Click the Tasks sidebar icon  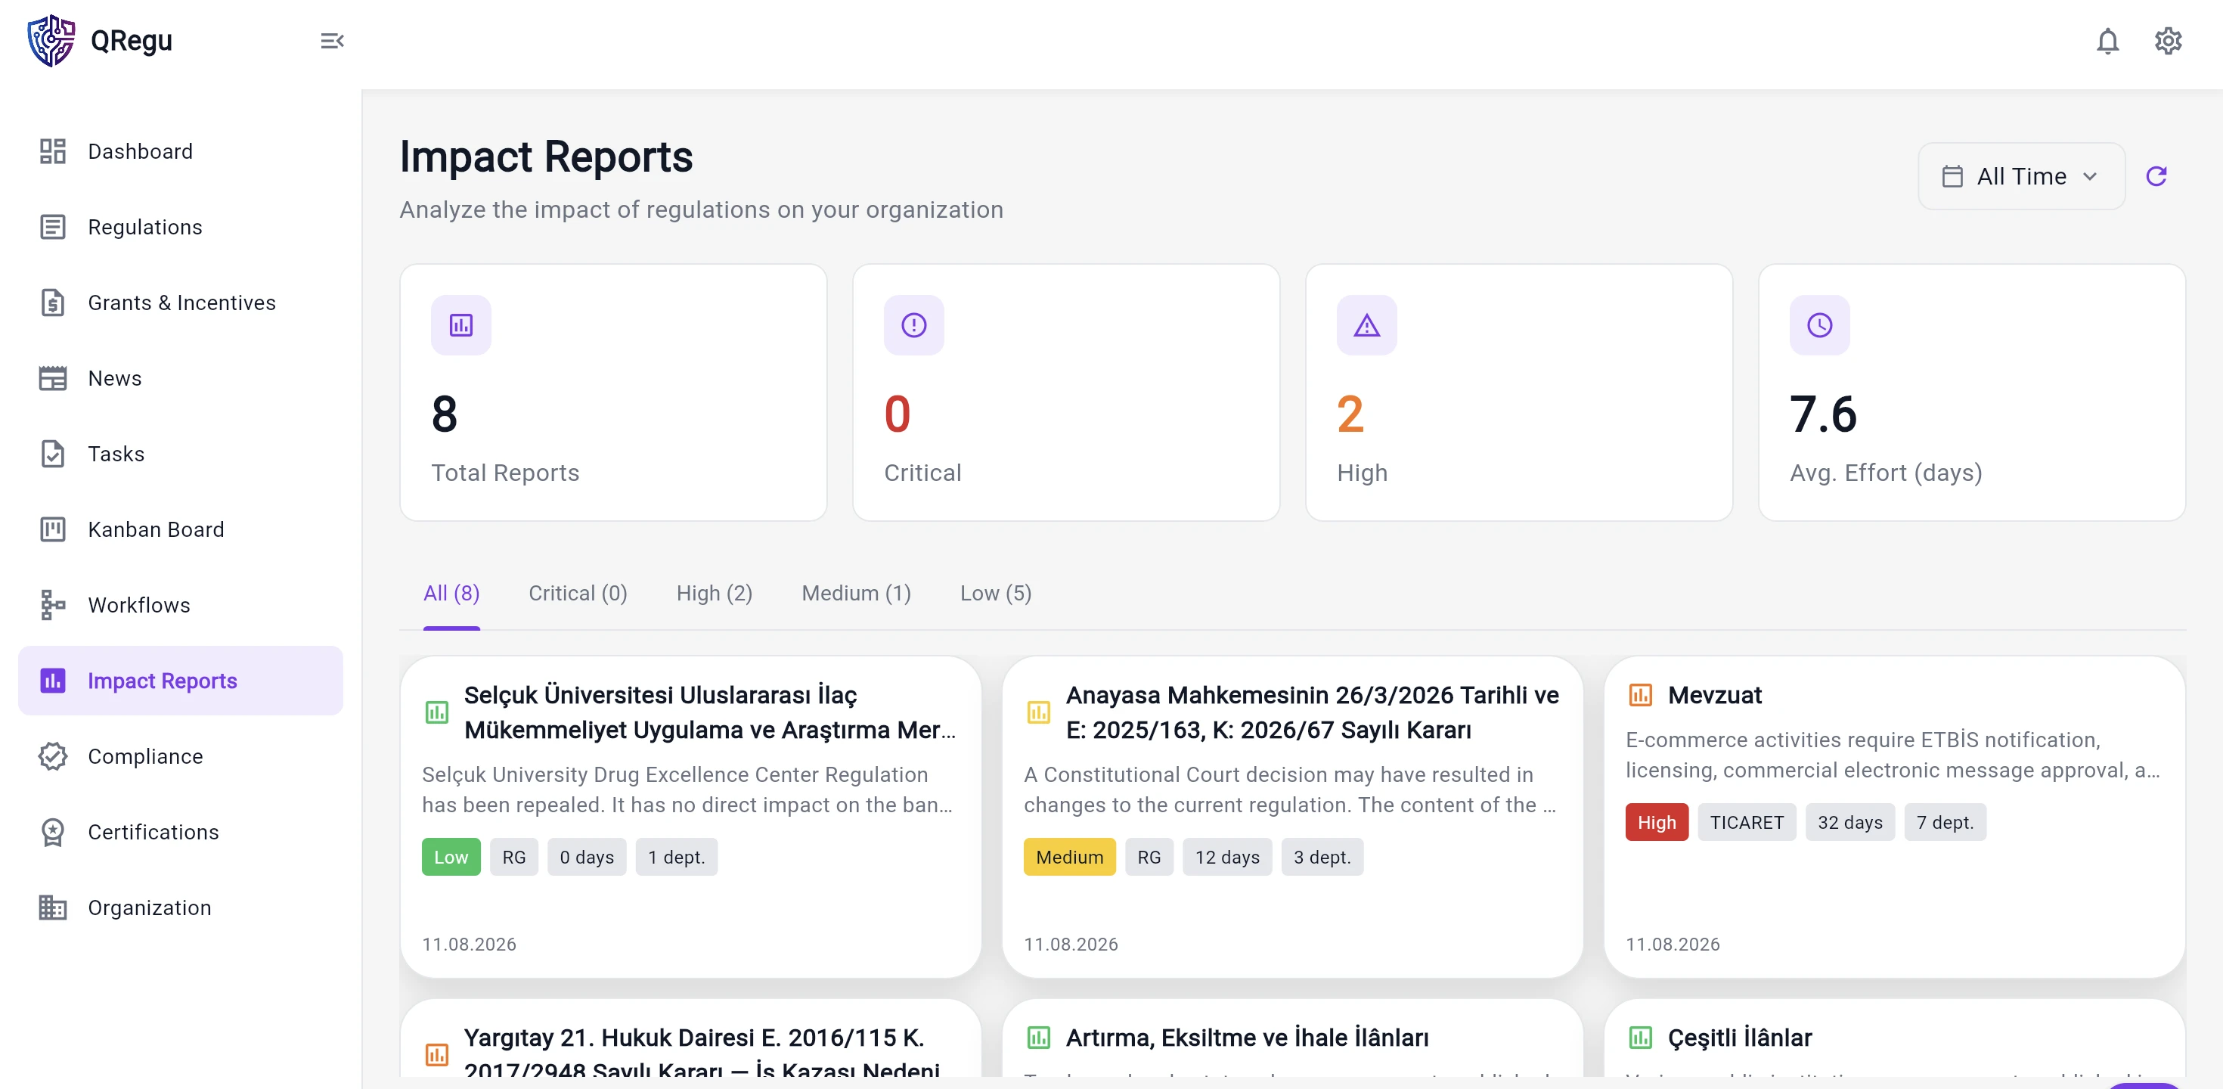(53, 454)
